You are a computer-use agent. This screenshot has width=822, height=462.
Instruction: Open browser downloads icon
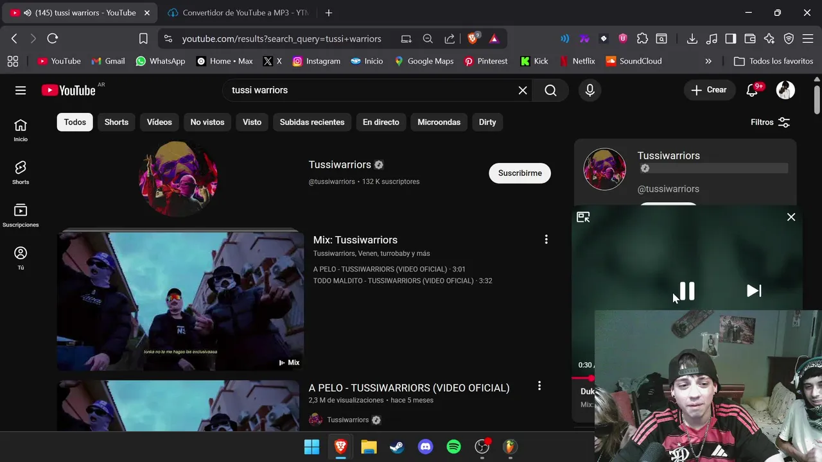[692, 38]
